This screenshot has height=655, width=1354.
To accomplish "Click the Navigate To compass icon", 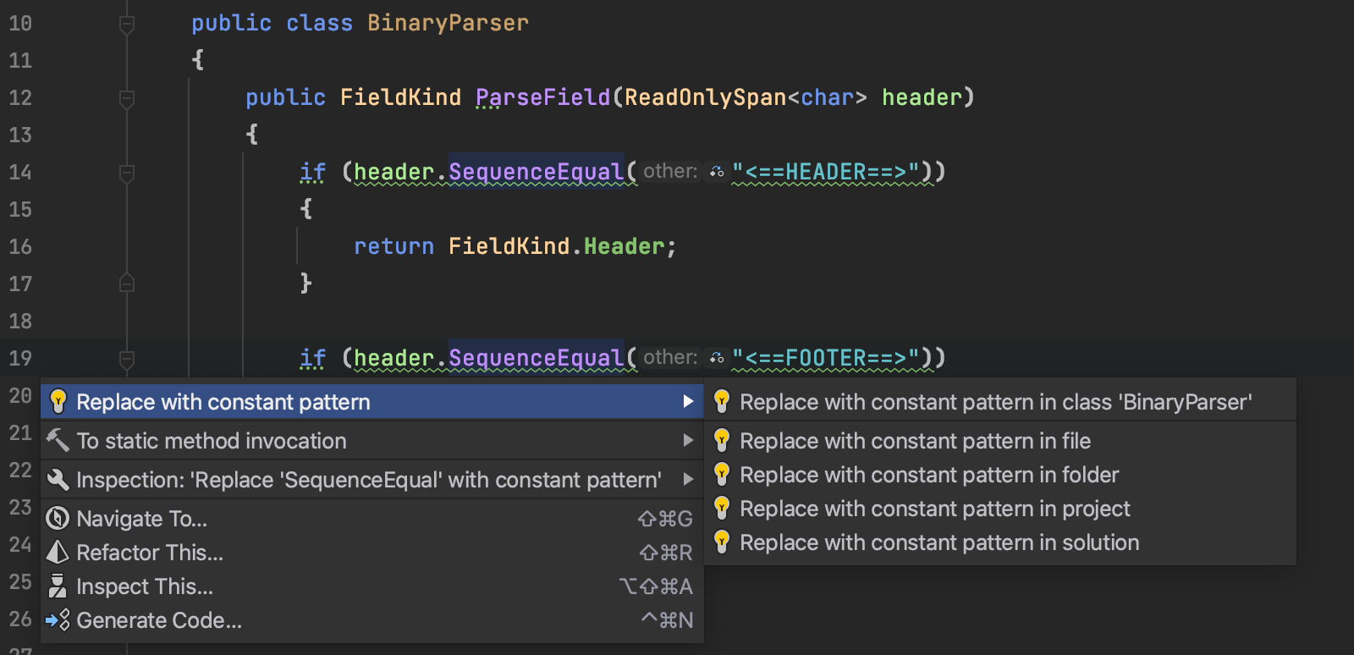I will [58, 518].
